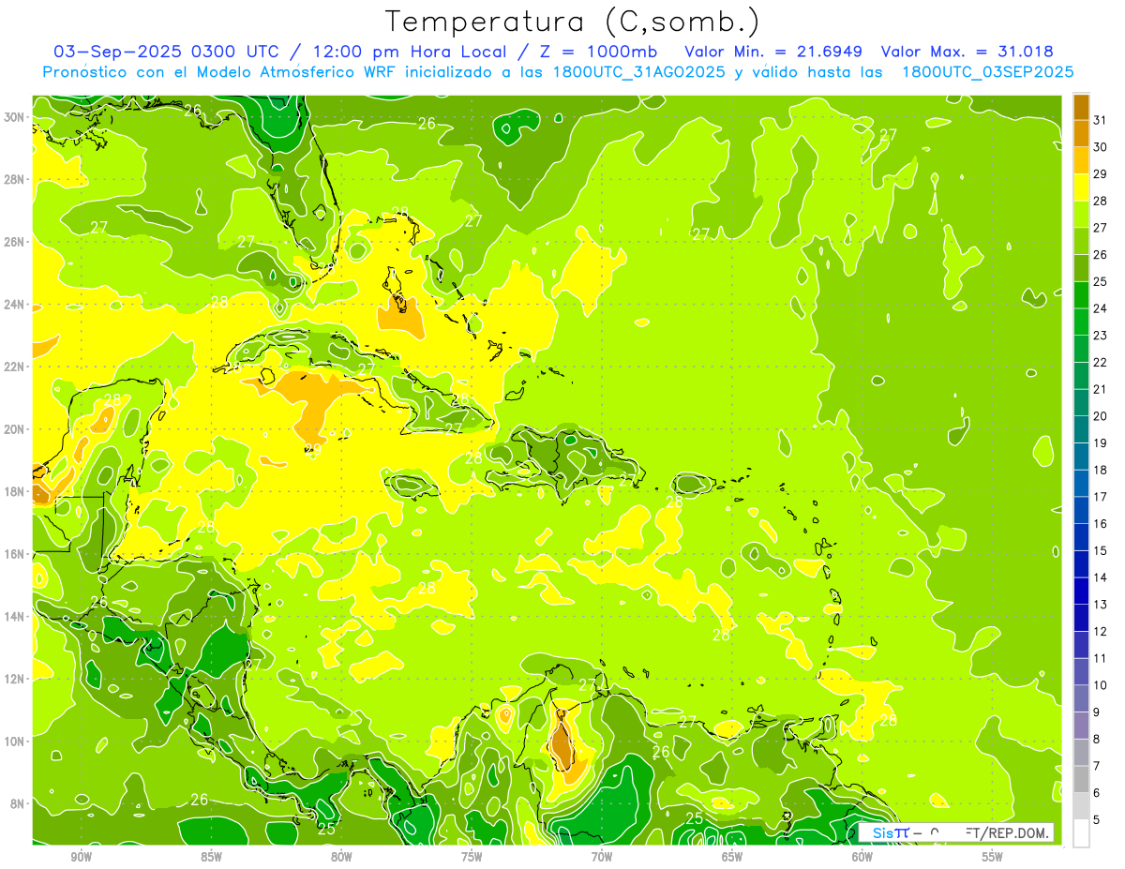Click the color bar label "24"
The image size is (1125, 869).
coord(1101,308)
